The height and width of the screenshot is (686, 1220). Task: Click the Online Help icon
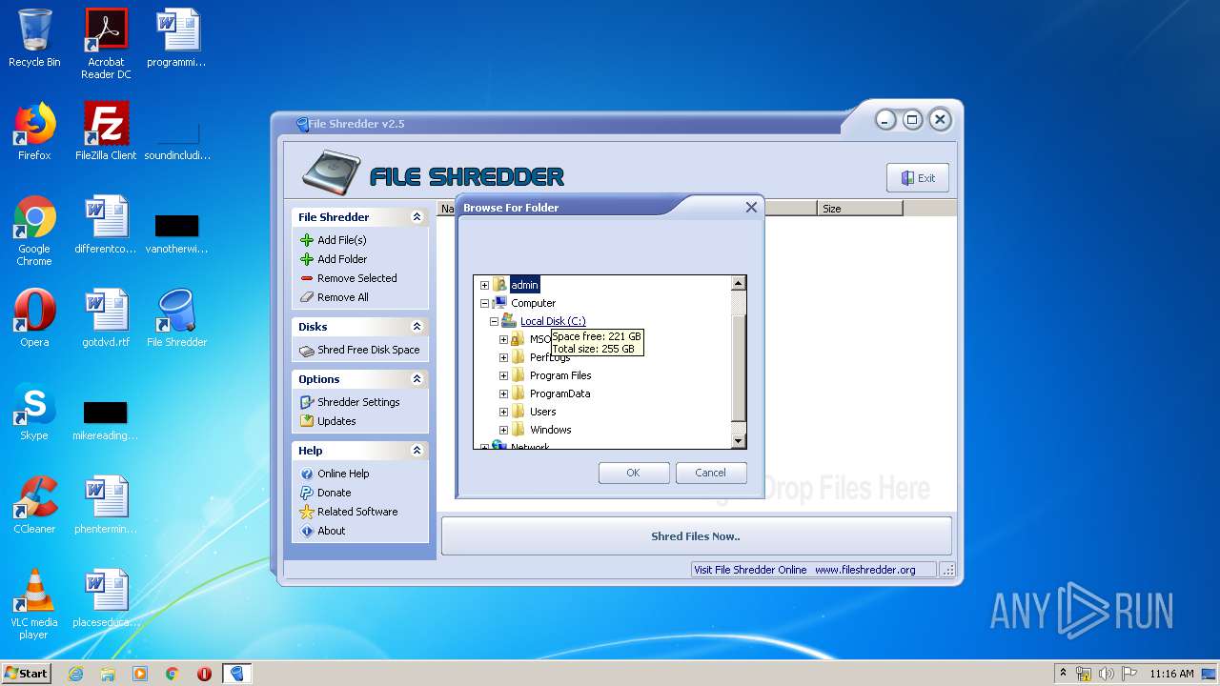click(x=307, y=474)
